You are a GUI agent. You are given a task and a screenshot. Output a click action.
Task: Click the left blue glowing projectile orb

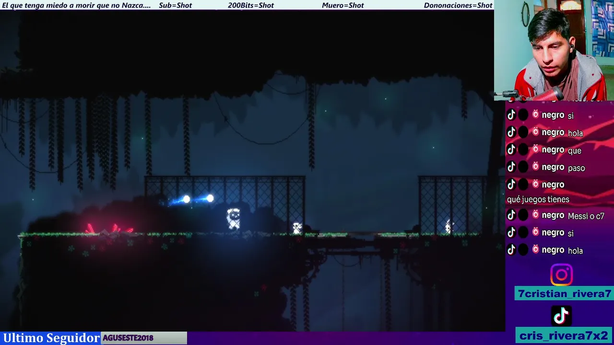[186, 199]
